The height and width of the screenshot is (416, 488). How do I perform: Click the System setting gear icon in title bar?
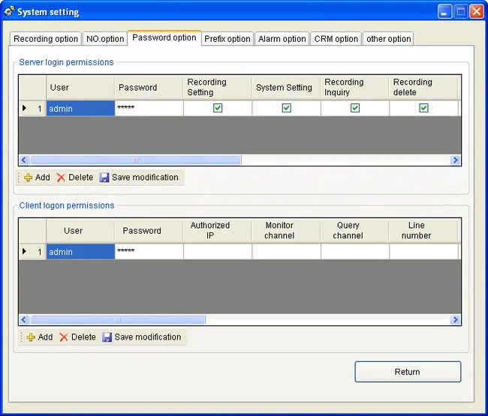(x=9, y=11)
